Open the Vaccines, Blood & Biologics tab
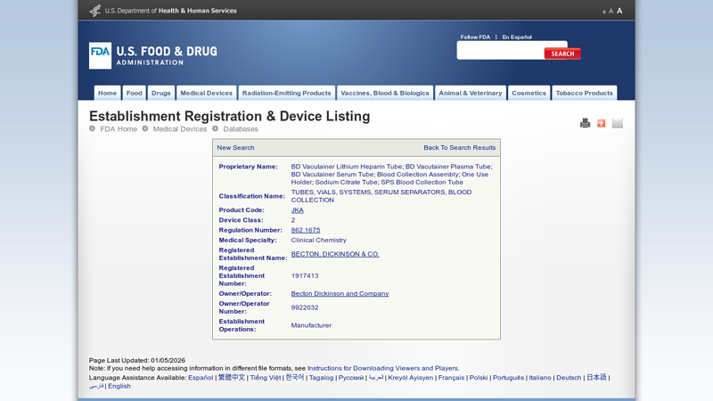 (385, 93)
